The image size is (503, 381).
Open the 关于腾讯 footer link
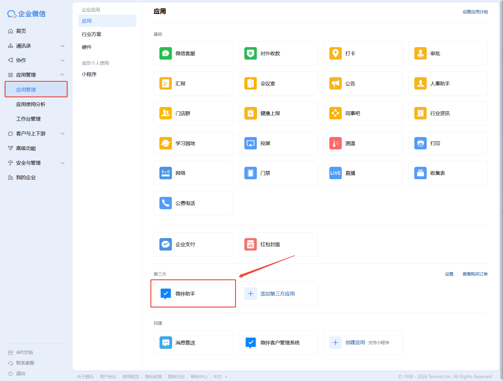[85, 377]
